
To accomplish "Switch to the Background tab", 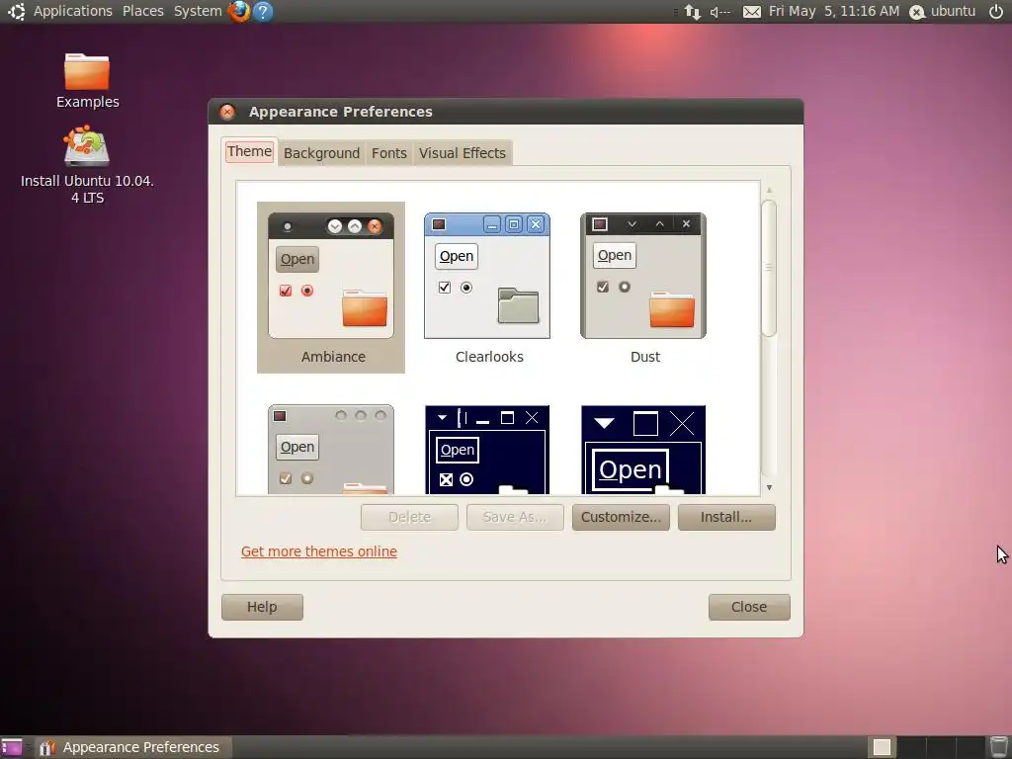I will (321, 153).
